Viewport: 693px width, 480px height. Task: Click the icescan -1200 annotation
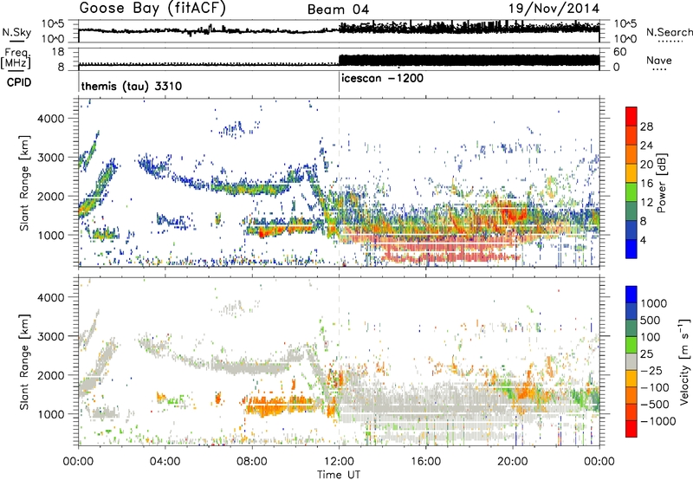(382, 79)
